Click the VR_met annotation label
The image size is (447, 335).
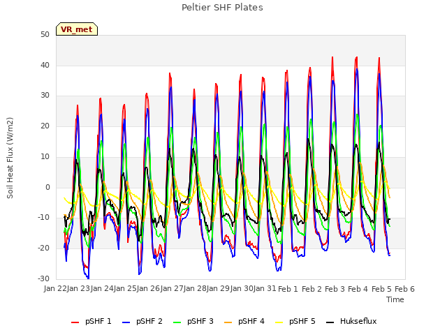[77, 29]
